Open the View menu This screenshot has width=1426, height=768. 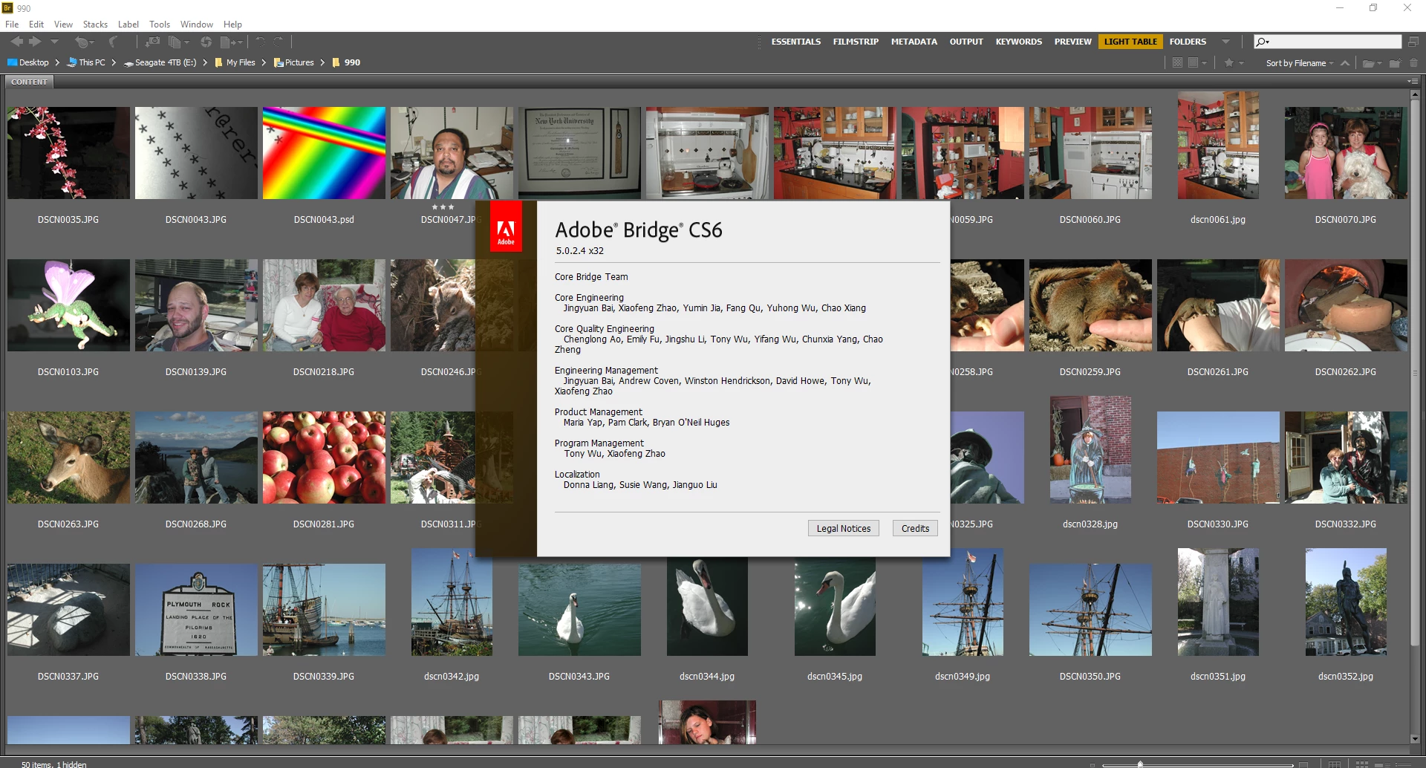point(64,25)
